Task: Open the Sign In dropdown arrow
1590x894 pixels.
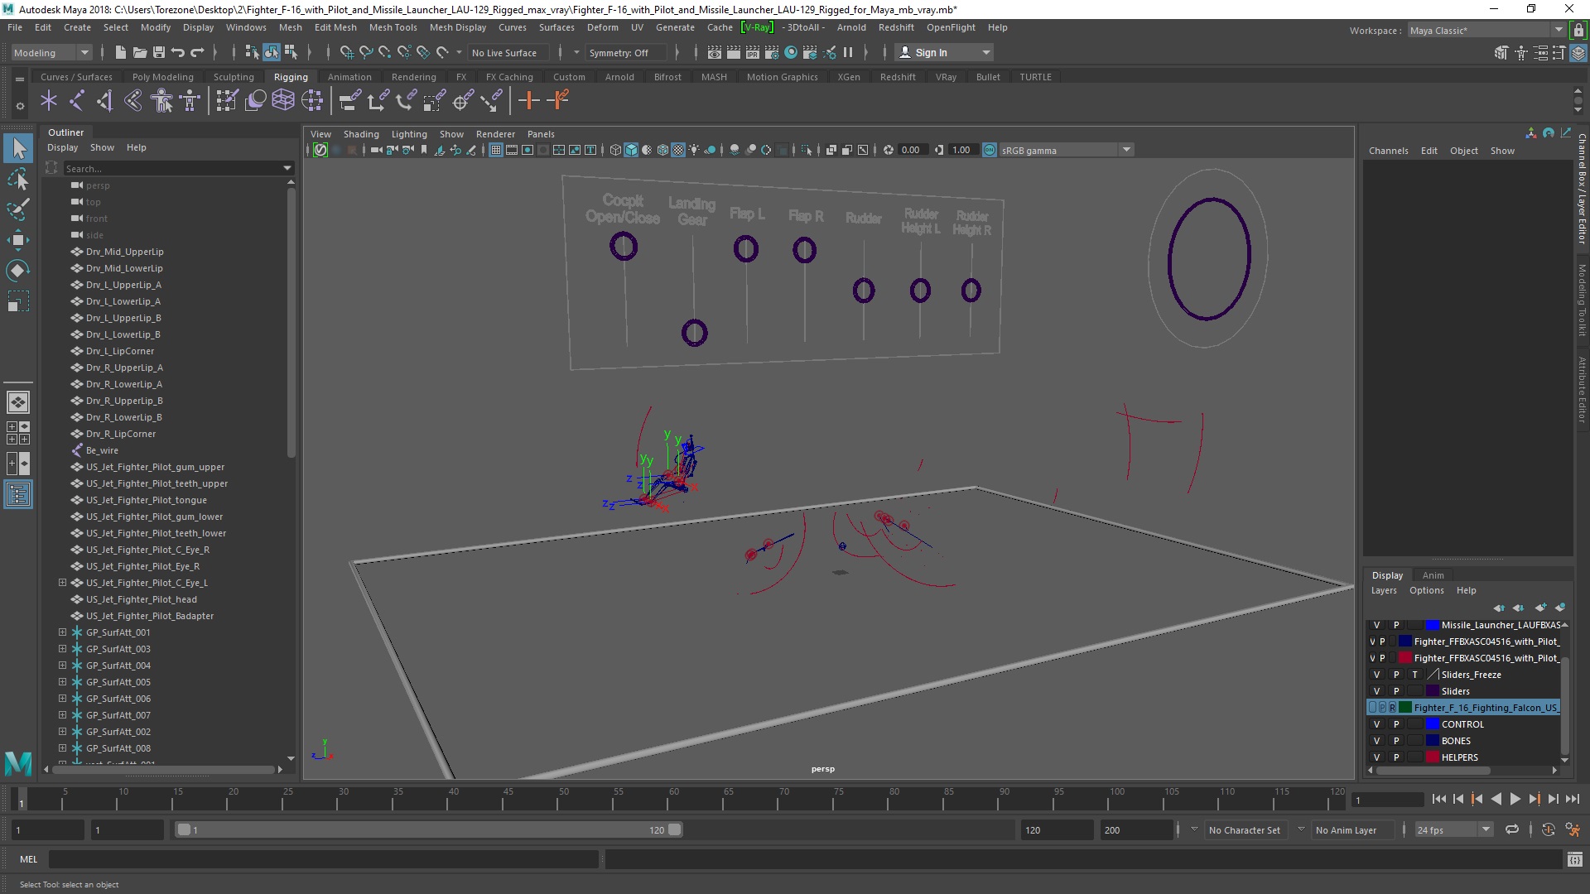Action: tap(985, 52)
